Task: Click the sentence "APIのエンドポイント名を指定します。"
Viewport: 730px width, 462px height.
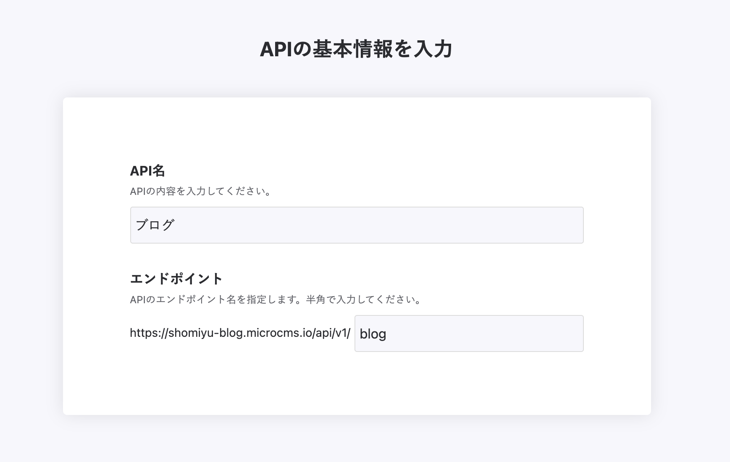Action: pyautogui.click(x=217, y=299)
